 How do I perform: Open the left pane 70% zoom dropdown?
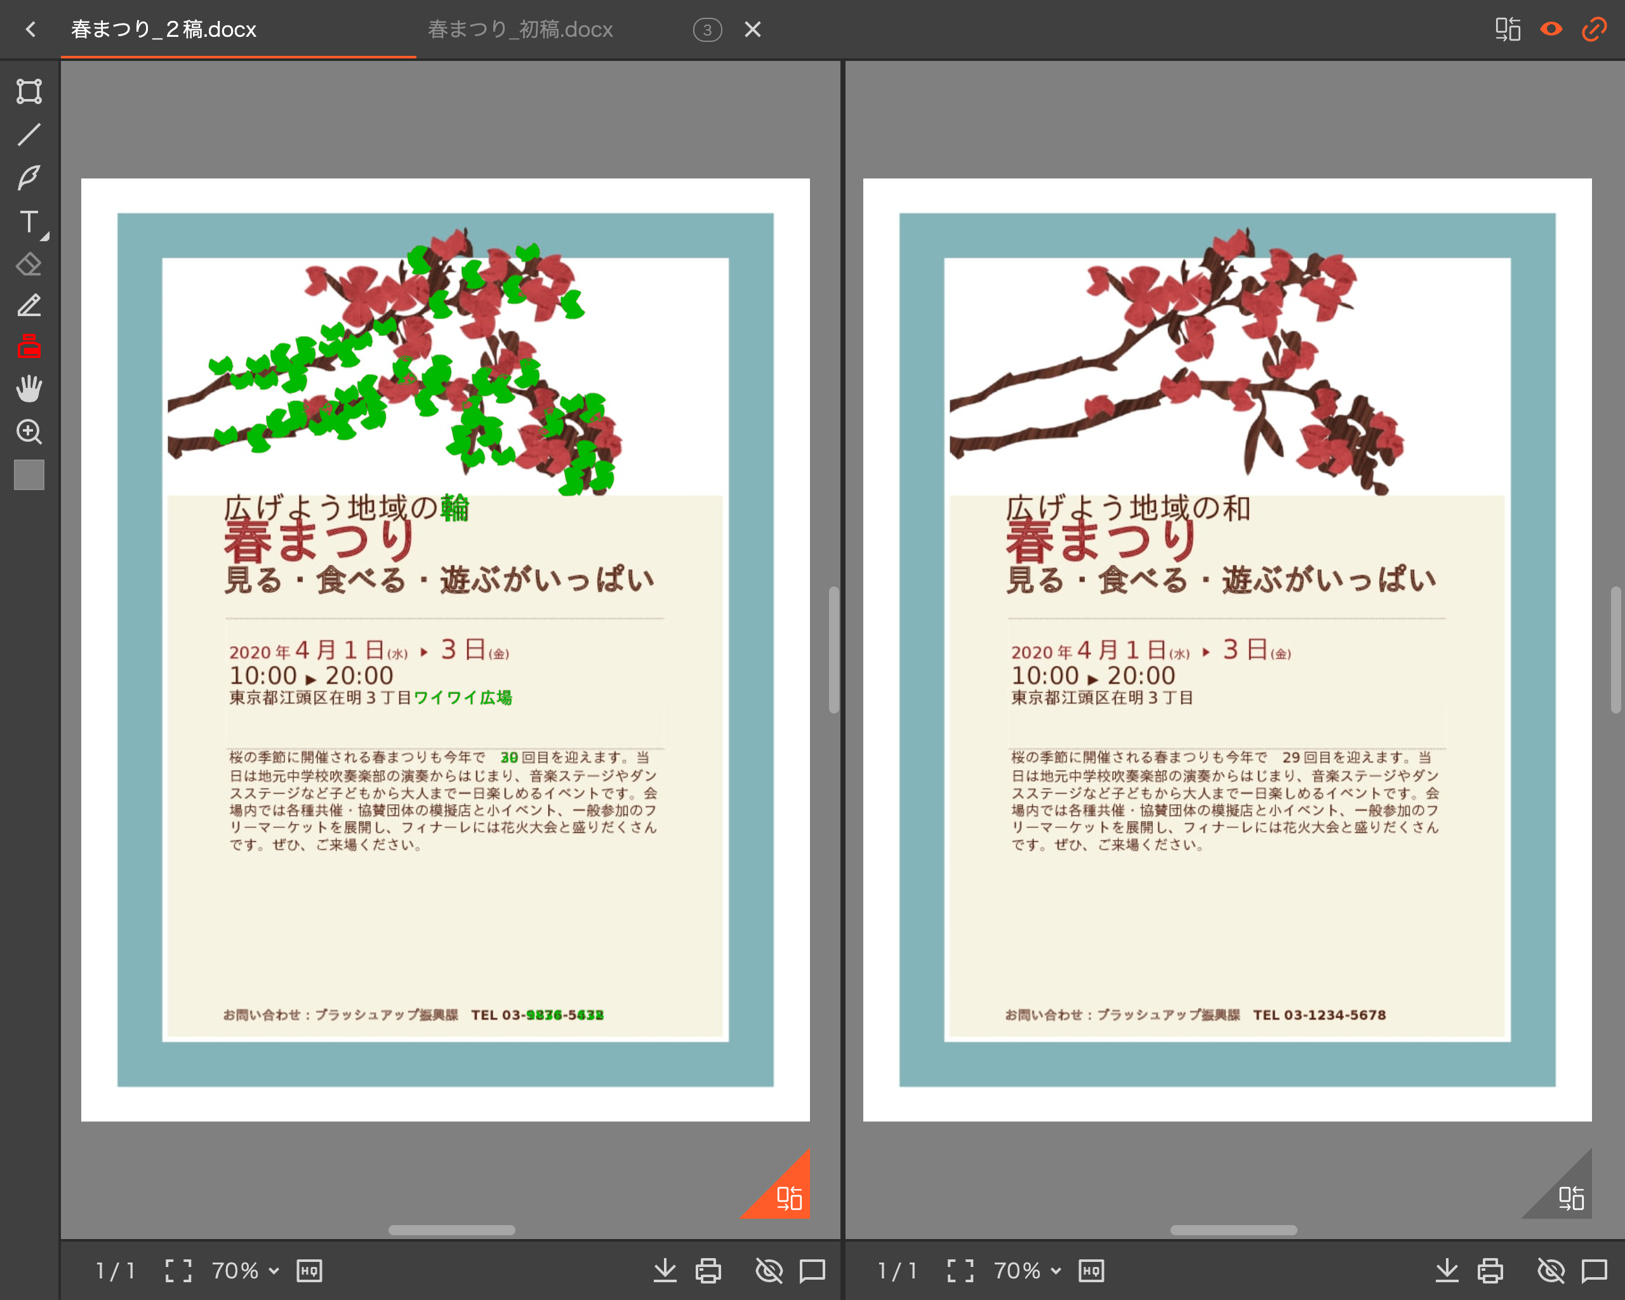(x=245, y=1271)
